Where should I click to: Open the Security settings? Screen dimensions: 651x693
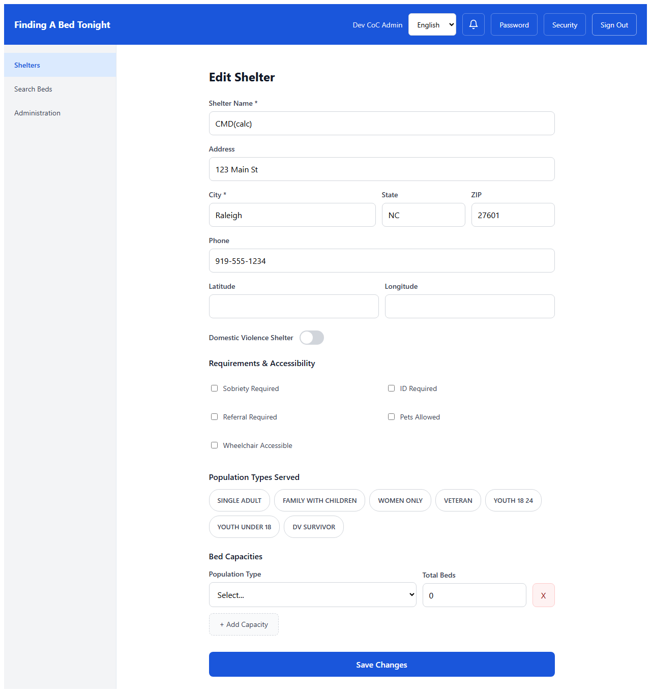click(565, 24)
